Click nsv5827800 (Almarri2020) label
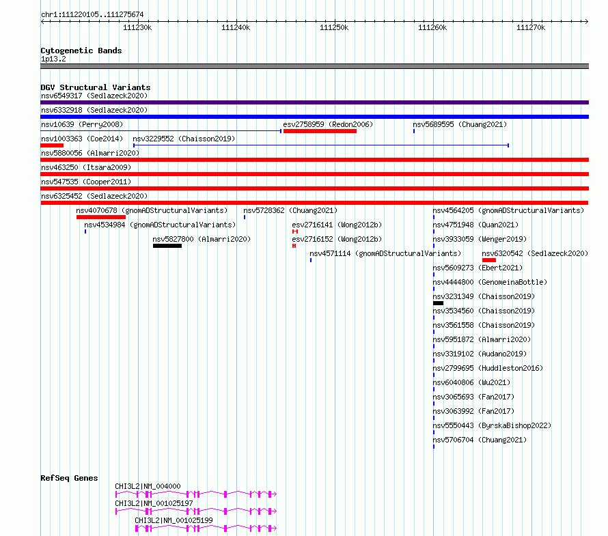The width and height of the screenshot is (608, 536). point(202,239)
